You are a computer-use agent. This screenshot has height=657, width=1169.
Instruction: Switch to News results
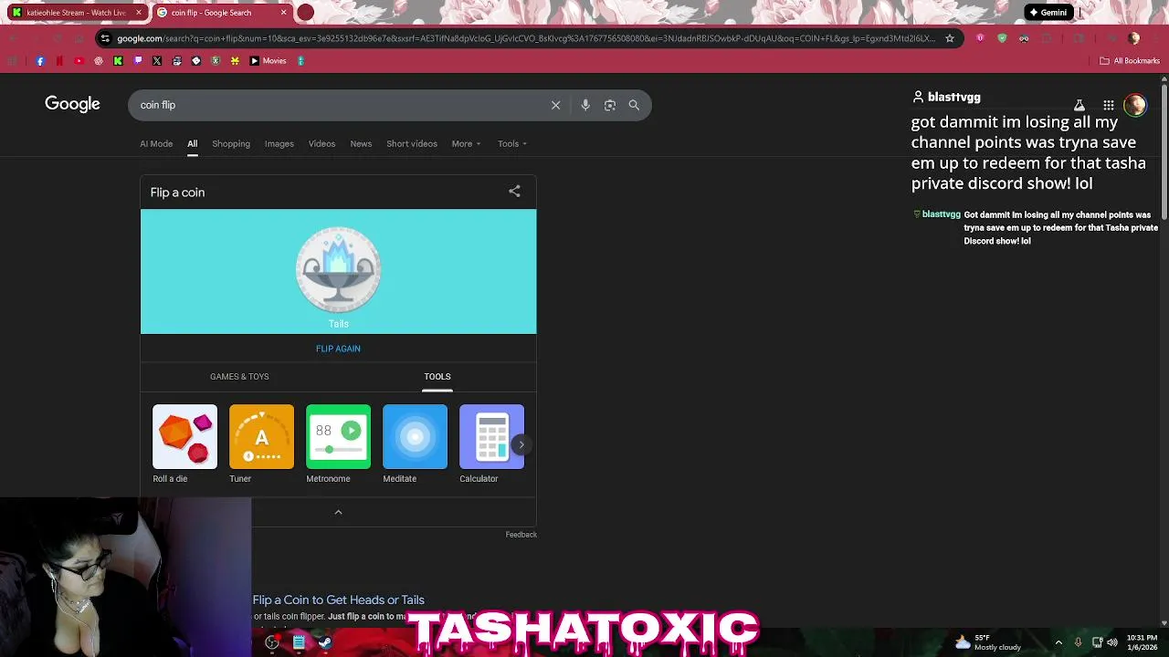coord(361,144)
